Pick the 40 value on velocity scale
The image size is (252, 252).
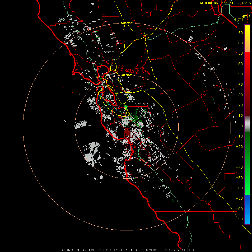click(x=241, y=84)
